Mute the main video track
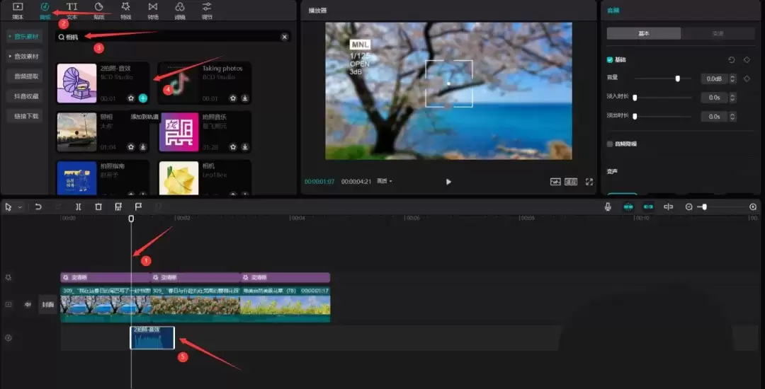The width and height of the screenshot is (765, 389). tap(28, 305)
